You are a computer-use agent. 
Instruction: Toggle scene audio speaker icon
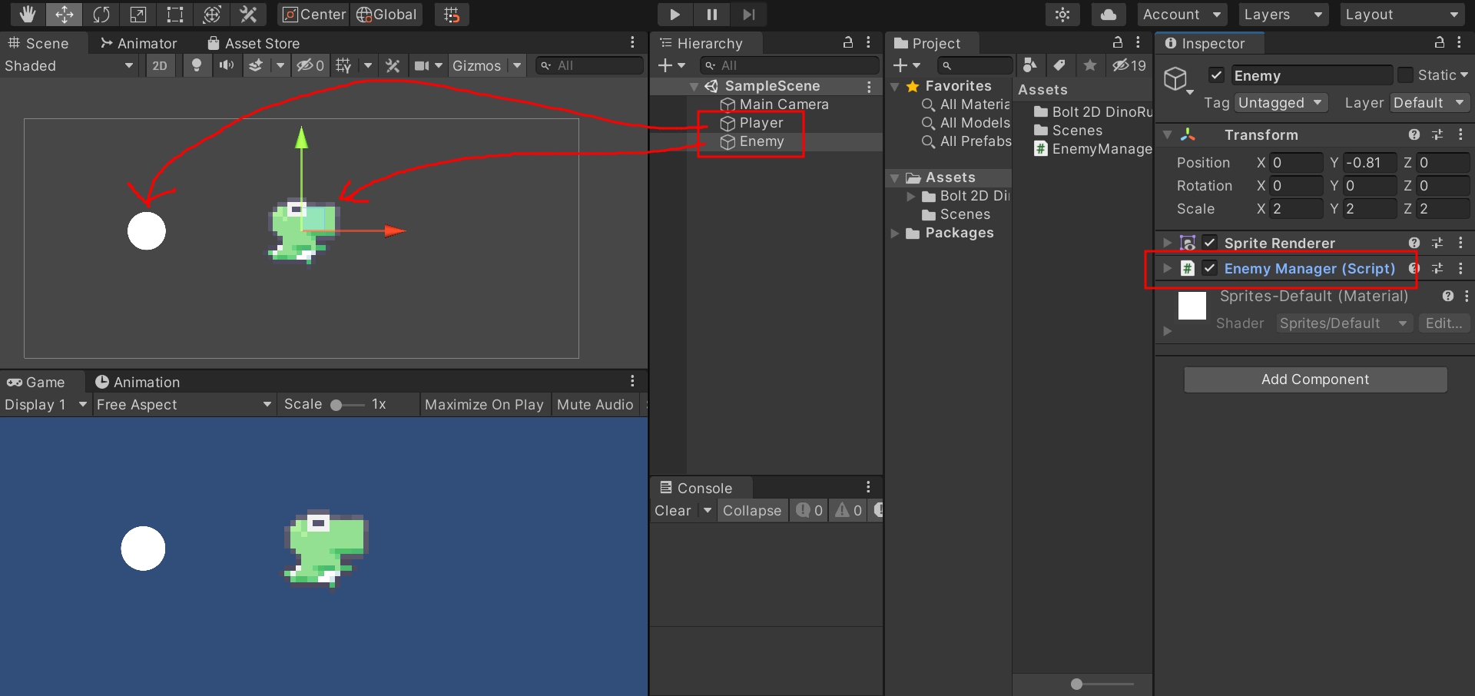point(227,65)
